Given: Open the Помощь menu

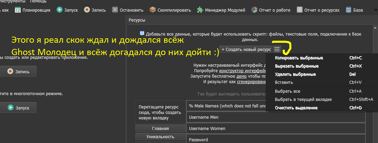Looking at the screenshot, I should tap(38, 1).
